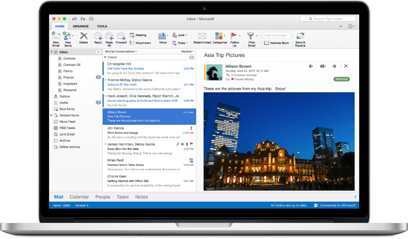Expand the Deleted Items folder
Viewport: 408px width, 239px height.
(51, 116)
